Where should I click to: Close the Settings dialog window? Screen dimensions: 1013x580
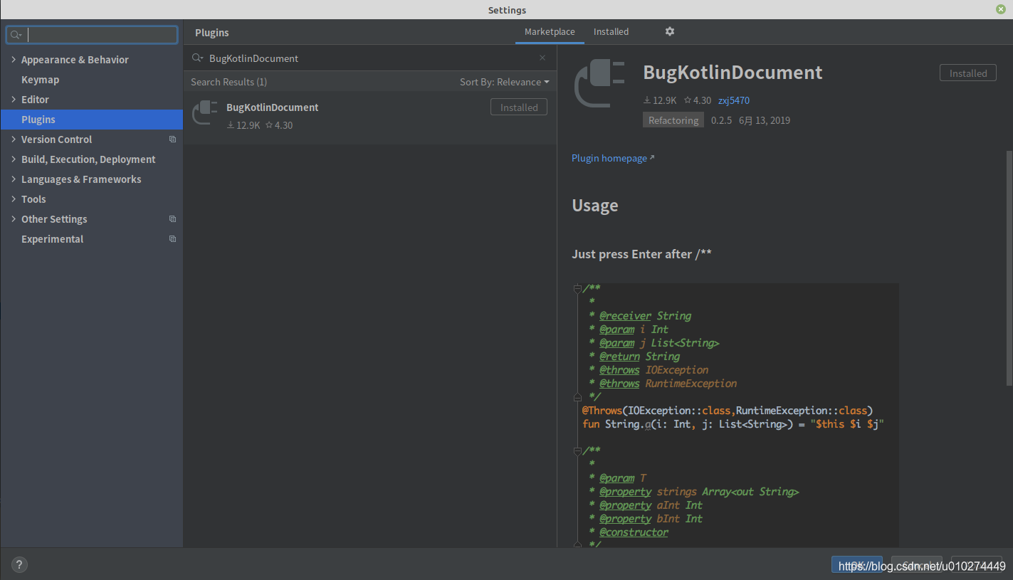1001,9
